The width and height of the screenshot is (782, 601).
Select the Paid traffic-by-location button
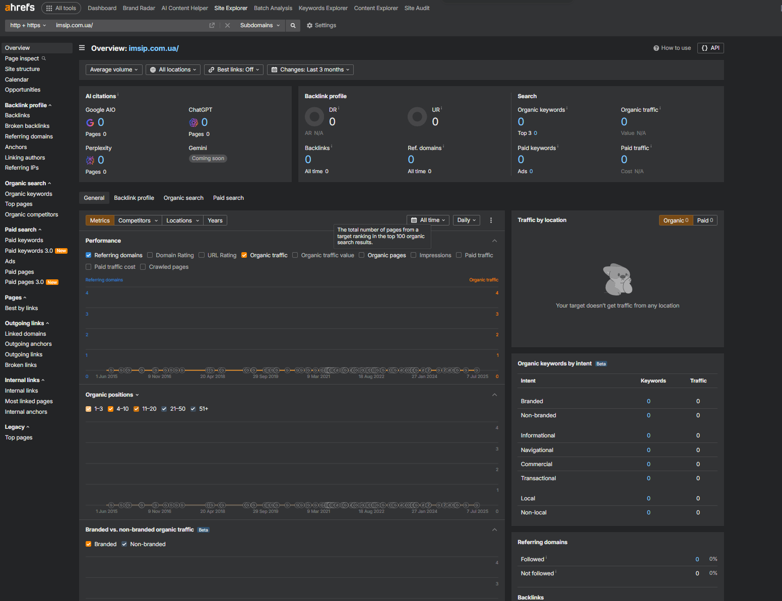(x=705, y=220)
